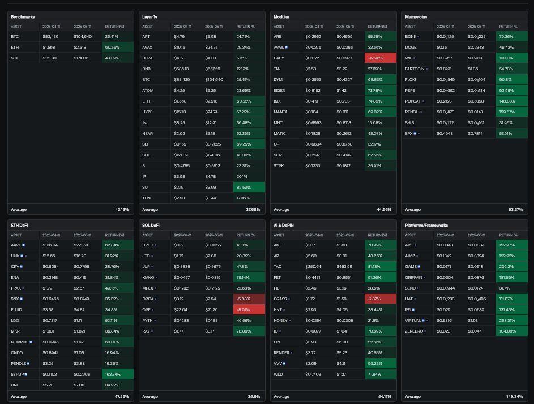Click the BABY -12.96% red return cell
The image size is (534, 404).
pos(381,58)
